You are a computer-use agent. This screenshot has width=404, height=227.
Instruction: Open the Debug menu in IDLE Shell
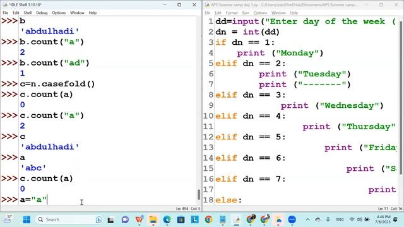42,13
